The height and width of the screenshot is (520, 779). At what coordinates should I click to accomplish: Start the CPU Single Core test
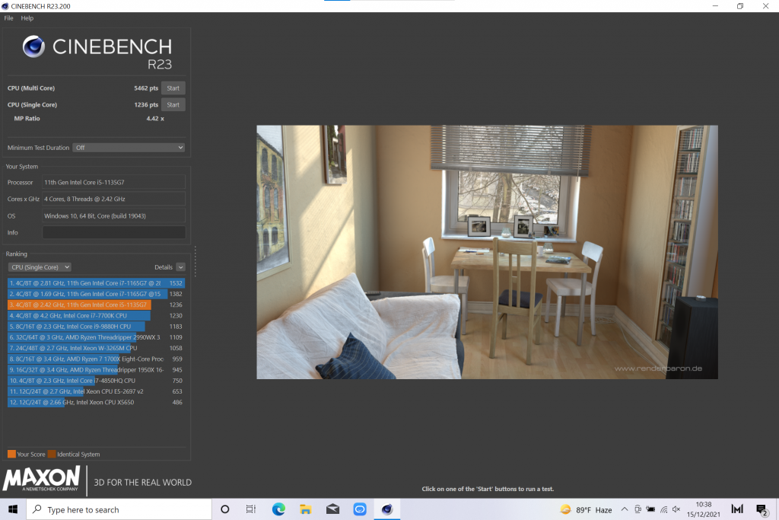173,105
